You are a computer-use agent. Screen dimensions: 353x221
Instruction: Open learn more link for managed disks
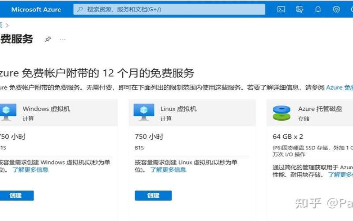tap(341, 175)
